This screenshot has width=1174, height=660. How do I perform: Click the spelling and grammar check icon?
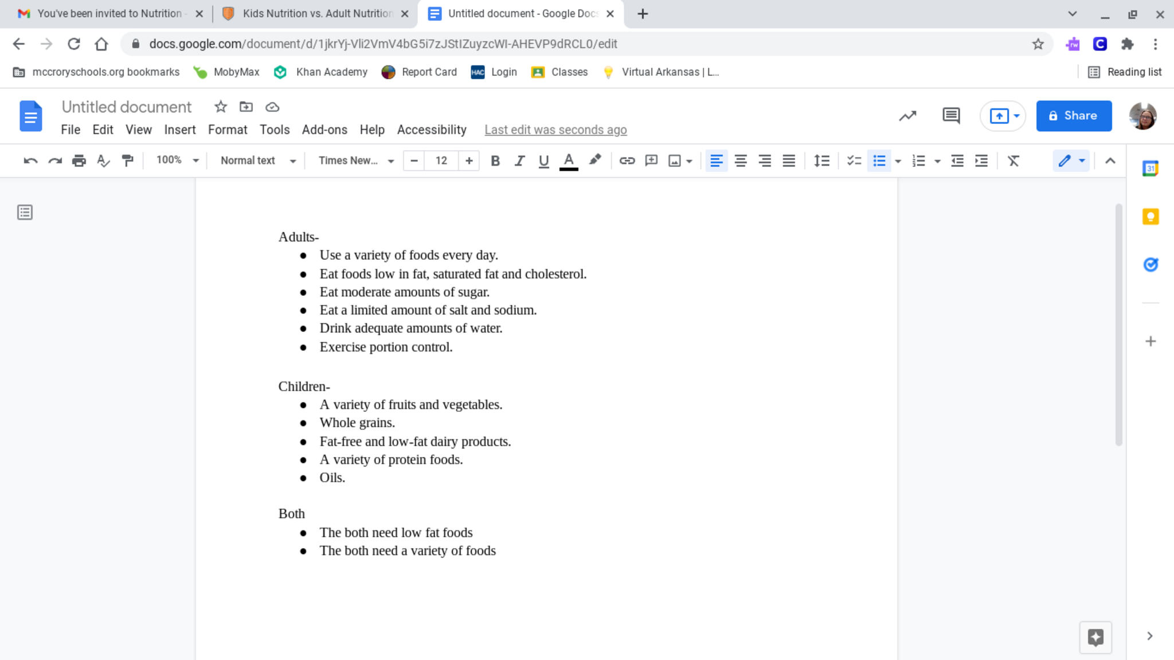[x=103, y=161]
